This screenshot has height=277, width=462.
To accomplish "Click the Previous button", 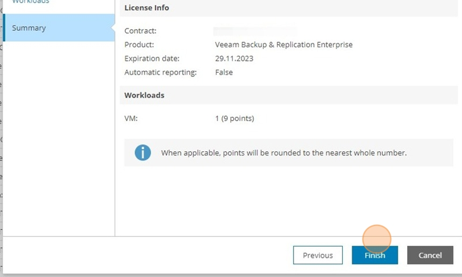I will tap(318, 255).
